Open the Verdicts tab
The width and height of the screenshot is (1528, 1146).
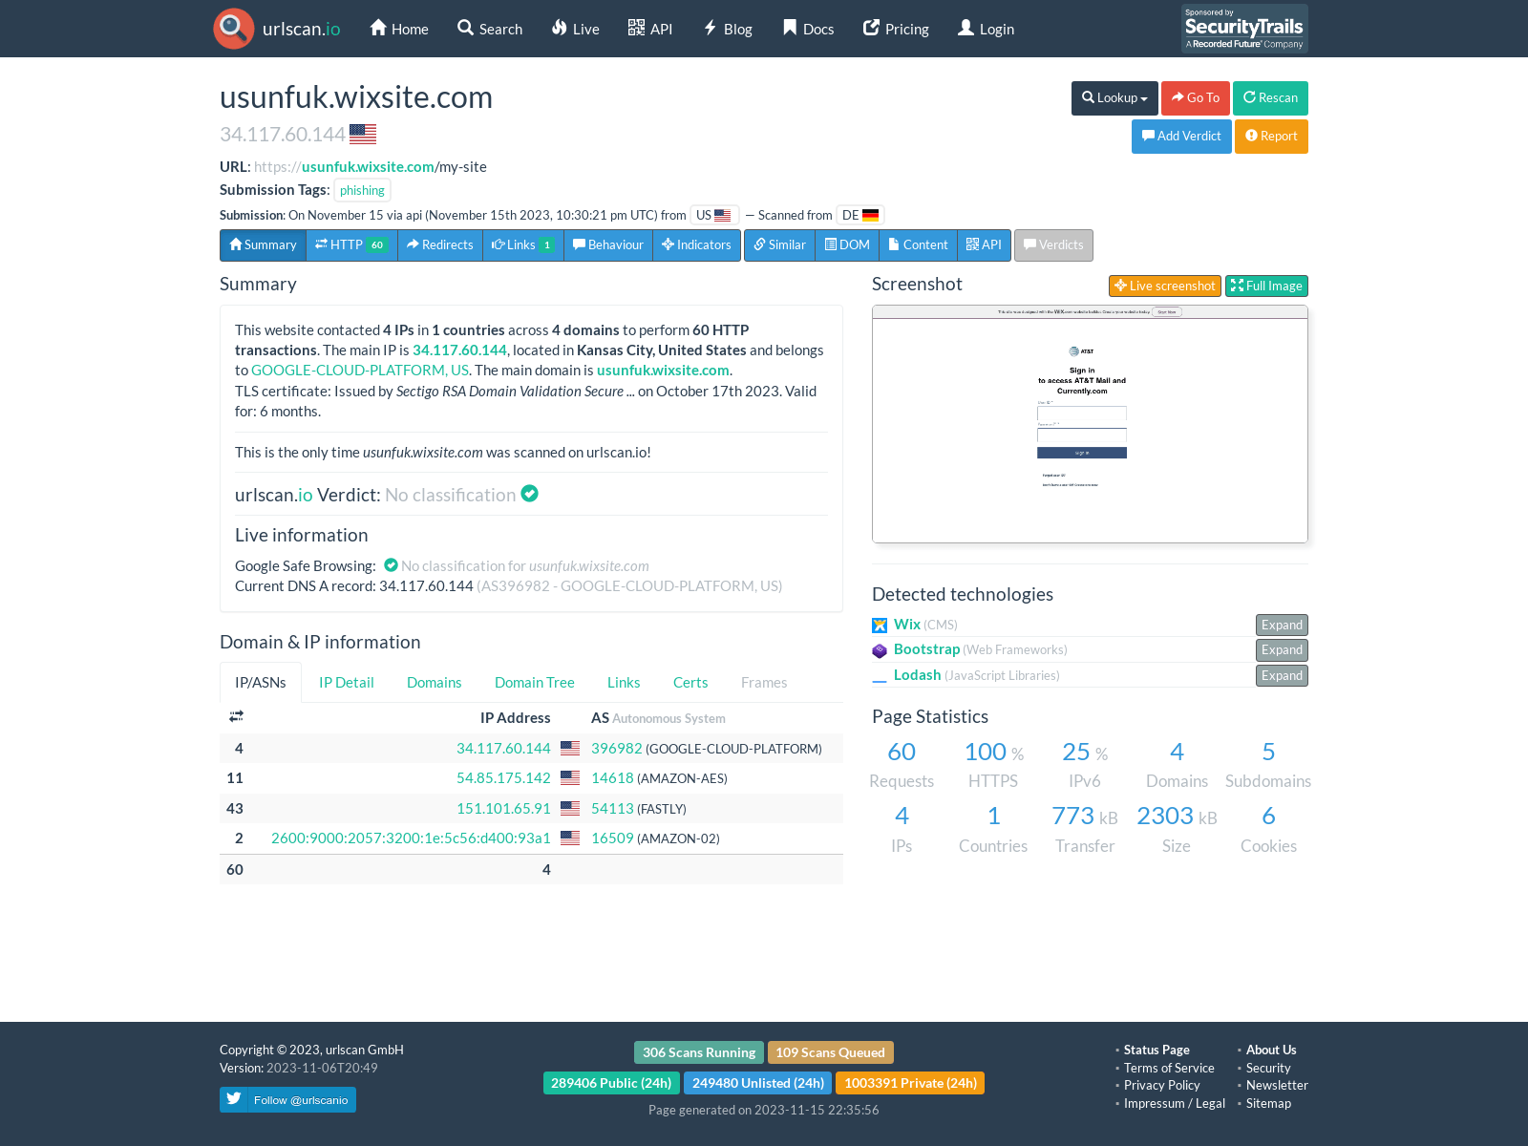pyautogui.click(x=1053, y=245)
